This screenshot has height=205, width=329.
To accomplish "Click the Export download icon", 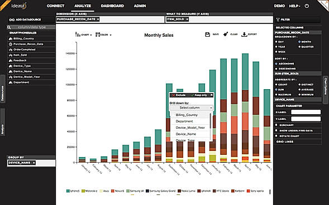I will pos(244,35).
